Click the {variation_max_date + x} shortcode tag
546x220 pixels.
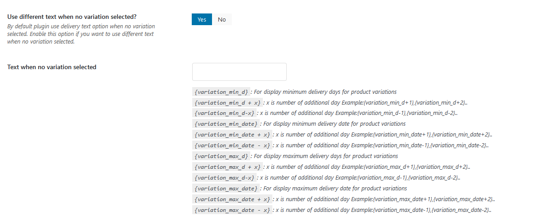[232, 199]
